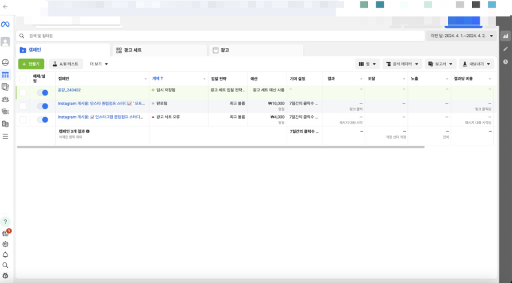
Task: Open the 분석 데이터 breakdown dropdown
Action: click(x=402, y=64)
